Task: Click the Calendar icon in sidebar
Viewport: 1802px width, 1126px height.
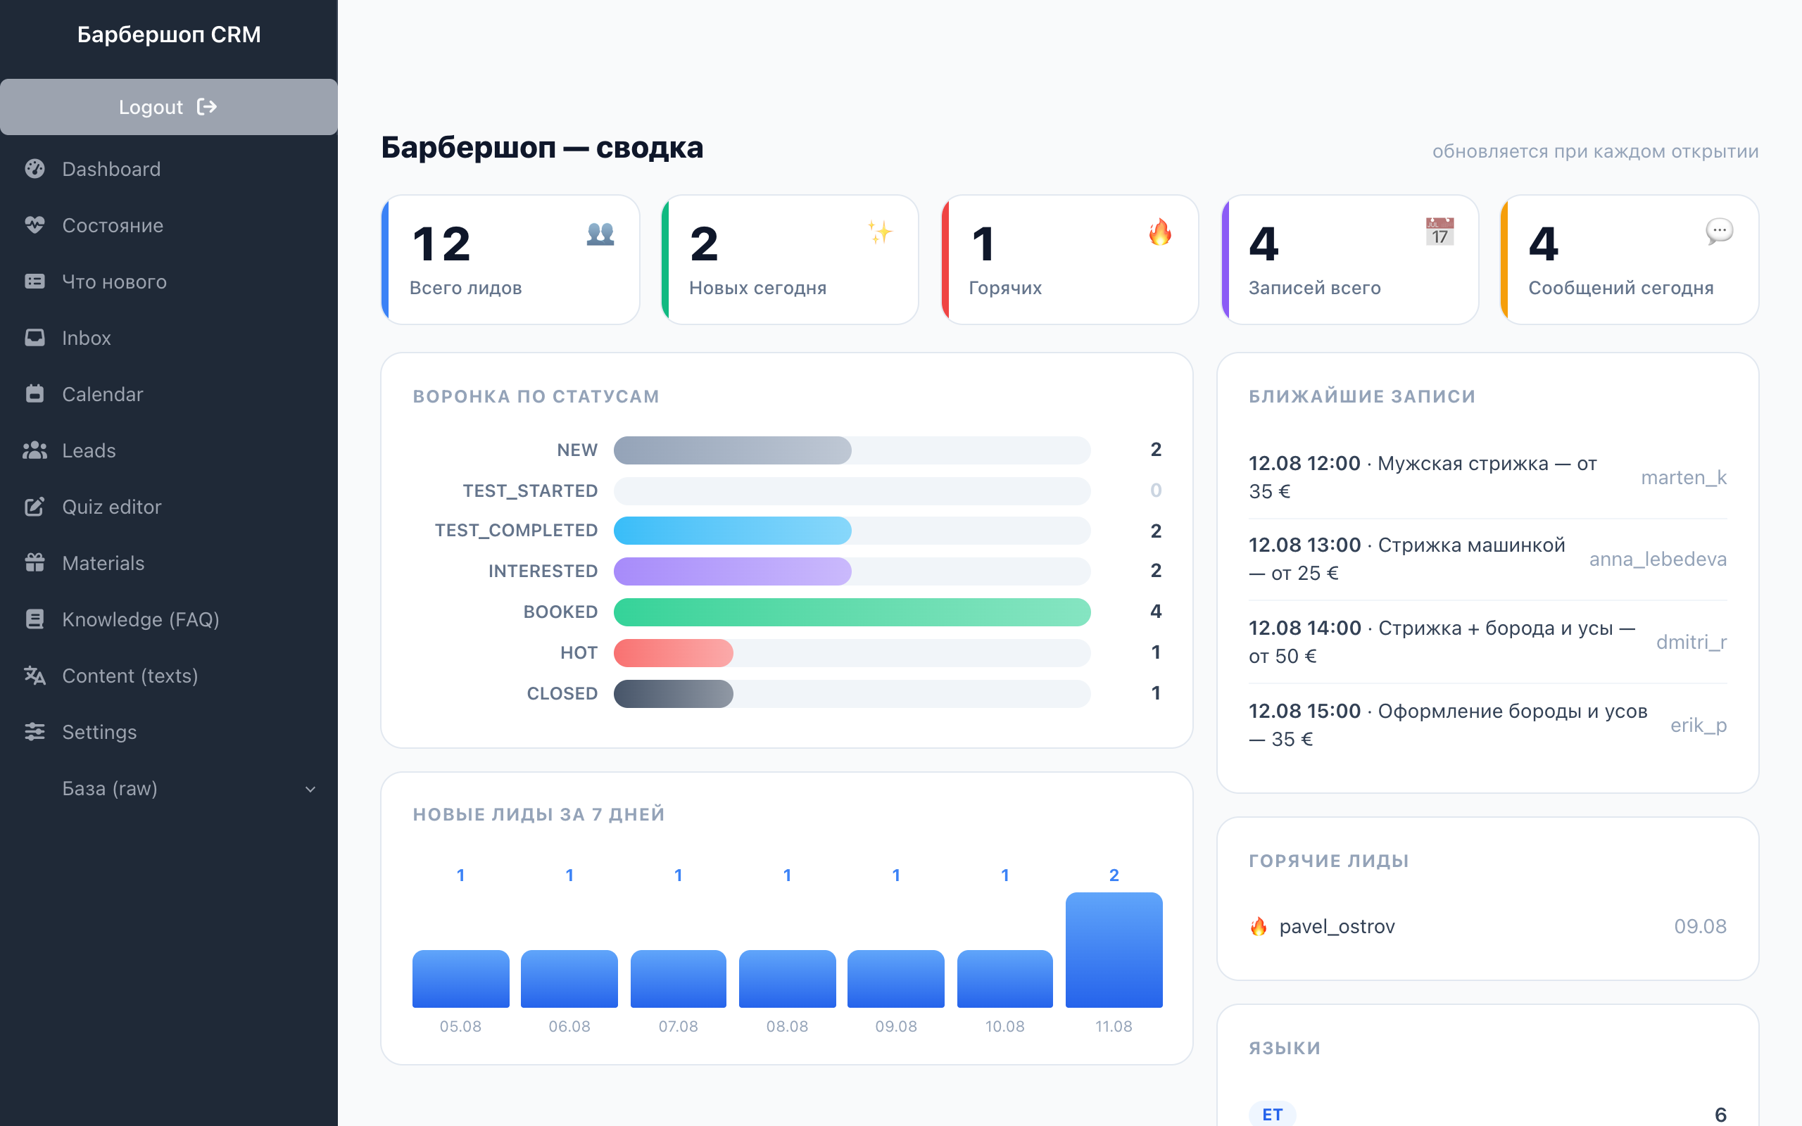Action: (34, 394)
